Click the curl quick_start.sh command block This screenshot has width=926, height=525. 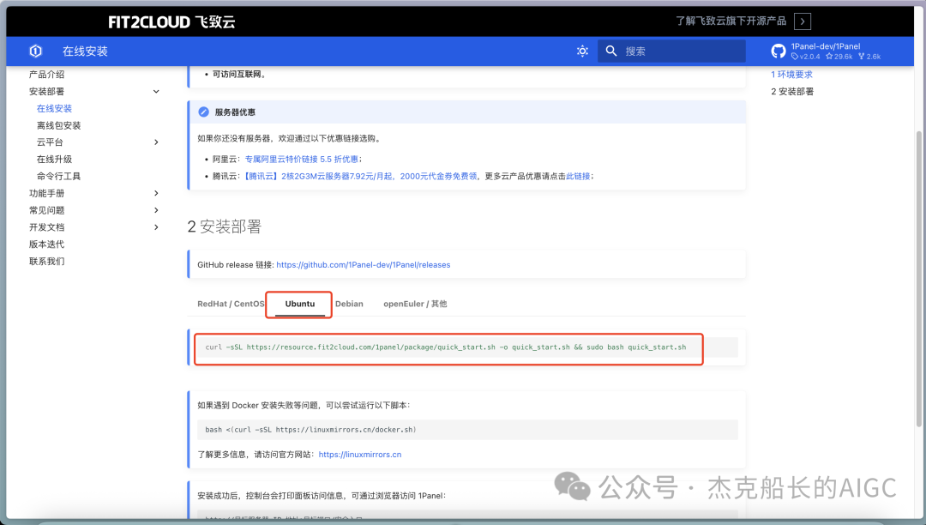[x=468, y=347]
